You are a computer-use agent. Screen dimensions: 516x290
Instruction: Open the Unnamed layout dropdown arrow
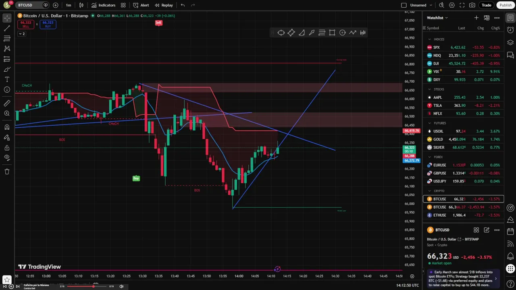431,5
